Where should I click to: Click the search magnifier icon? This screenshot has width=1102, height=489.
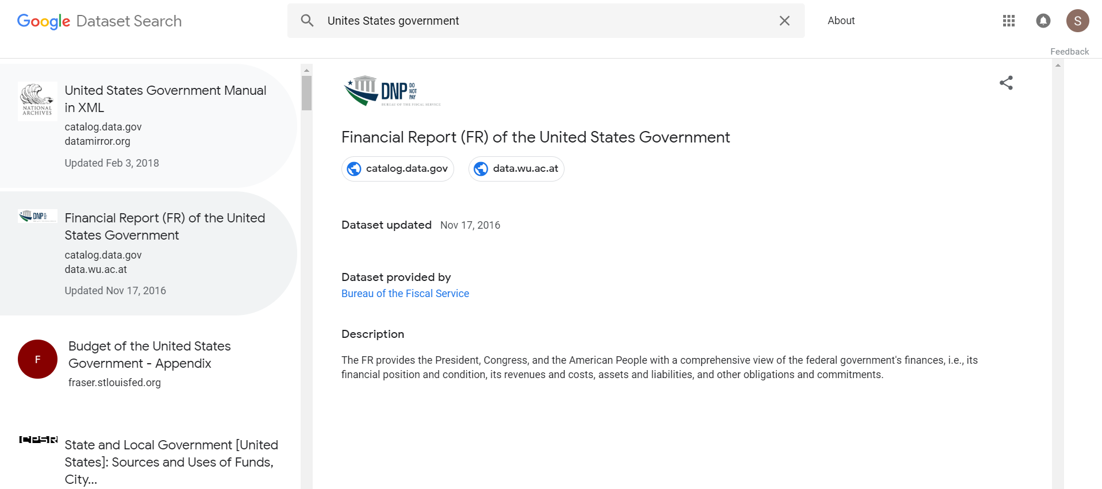tap(308, 21)
